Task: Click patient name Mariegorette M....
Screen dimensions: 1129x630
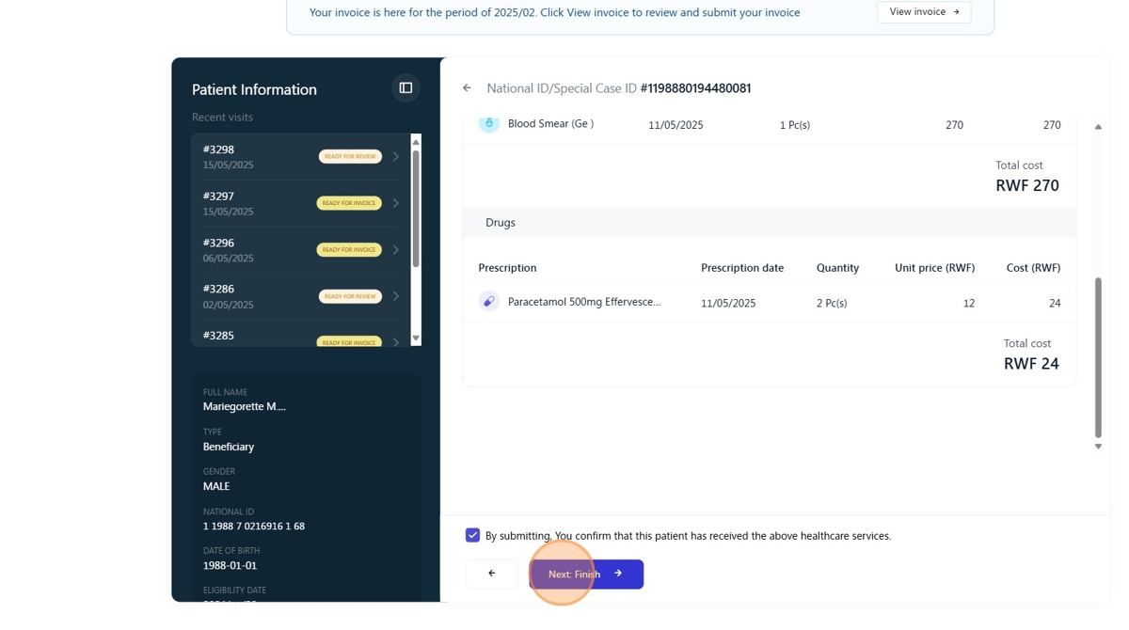Action: 245,406
